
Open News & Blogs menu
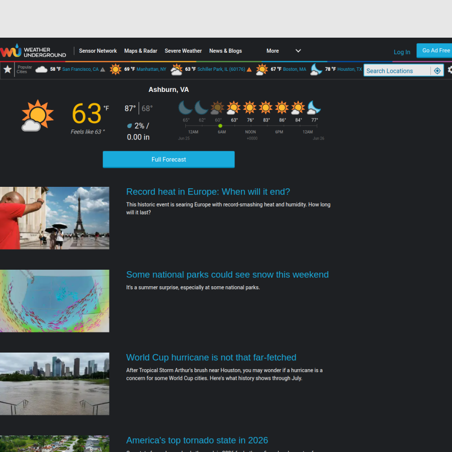pyautogui.click(x=225, y=51)
